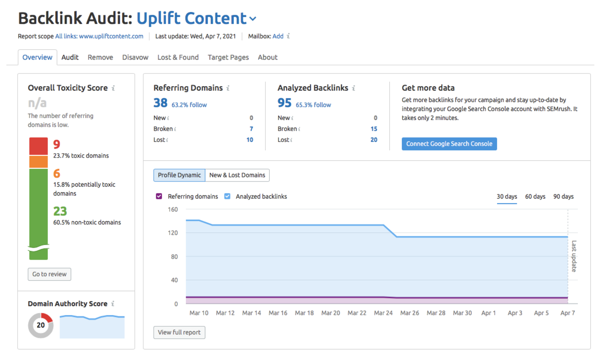Click the Domain Authority Score donut gauge
This screenshot has width=597, height=359.
(x=41, y=325)
